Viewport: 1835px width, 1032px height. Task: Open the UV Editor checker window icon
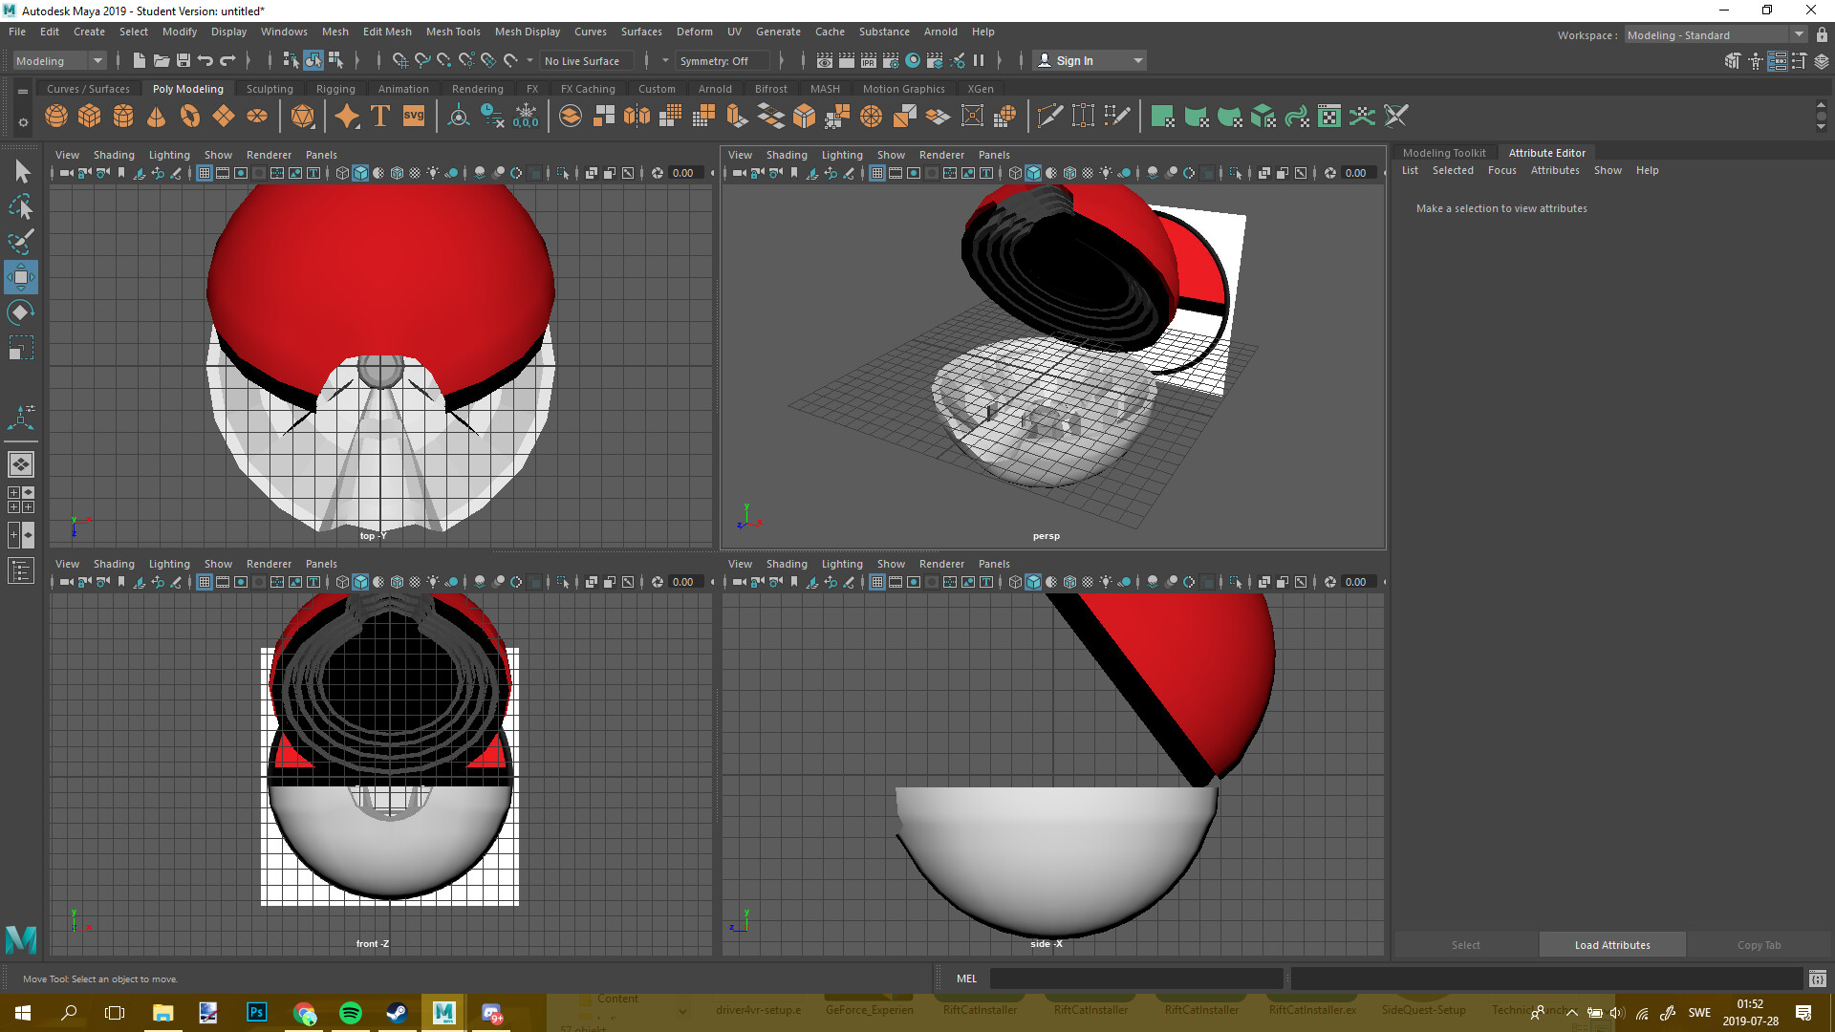point(1329,117)
